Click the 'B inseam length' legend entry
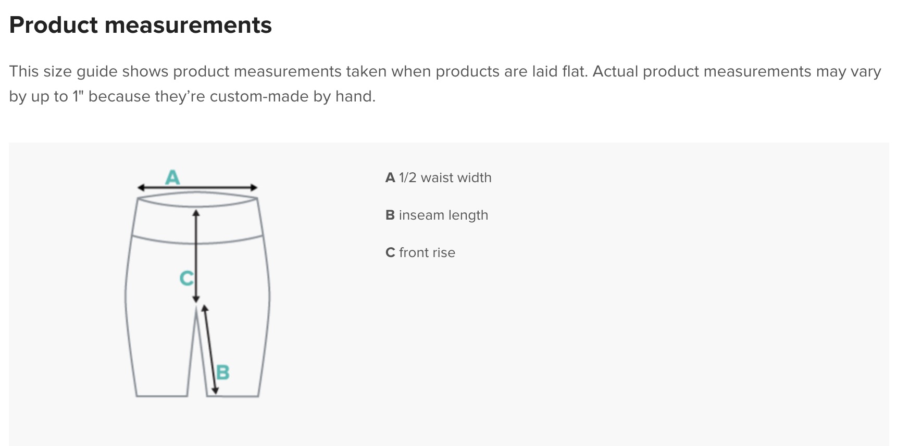897x446 pixels. [x=437, y=215]
